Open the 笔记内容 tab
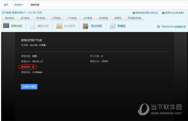The height and width of the screenshot is (121, 188). [96, 26]
